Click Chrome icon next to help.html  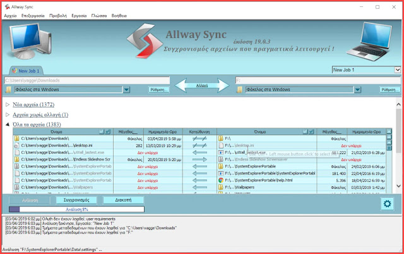[x=221, y=180]
